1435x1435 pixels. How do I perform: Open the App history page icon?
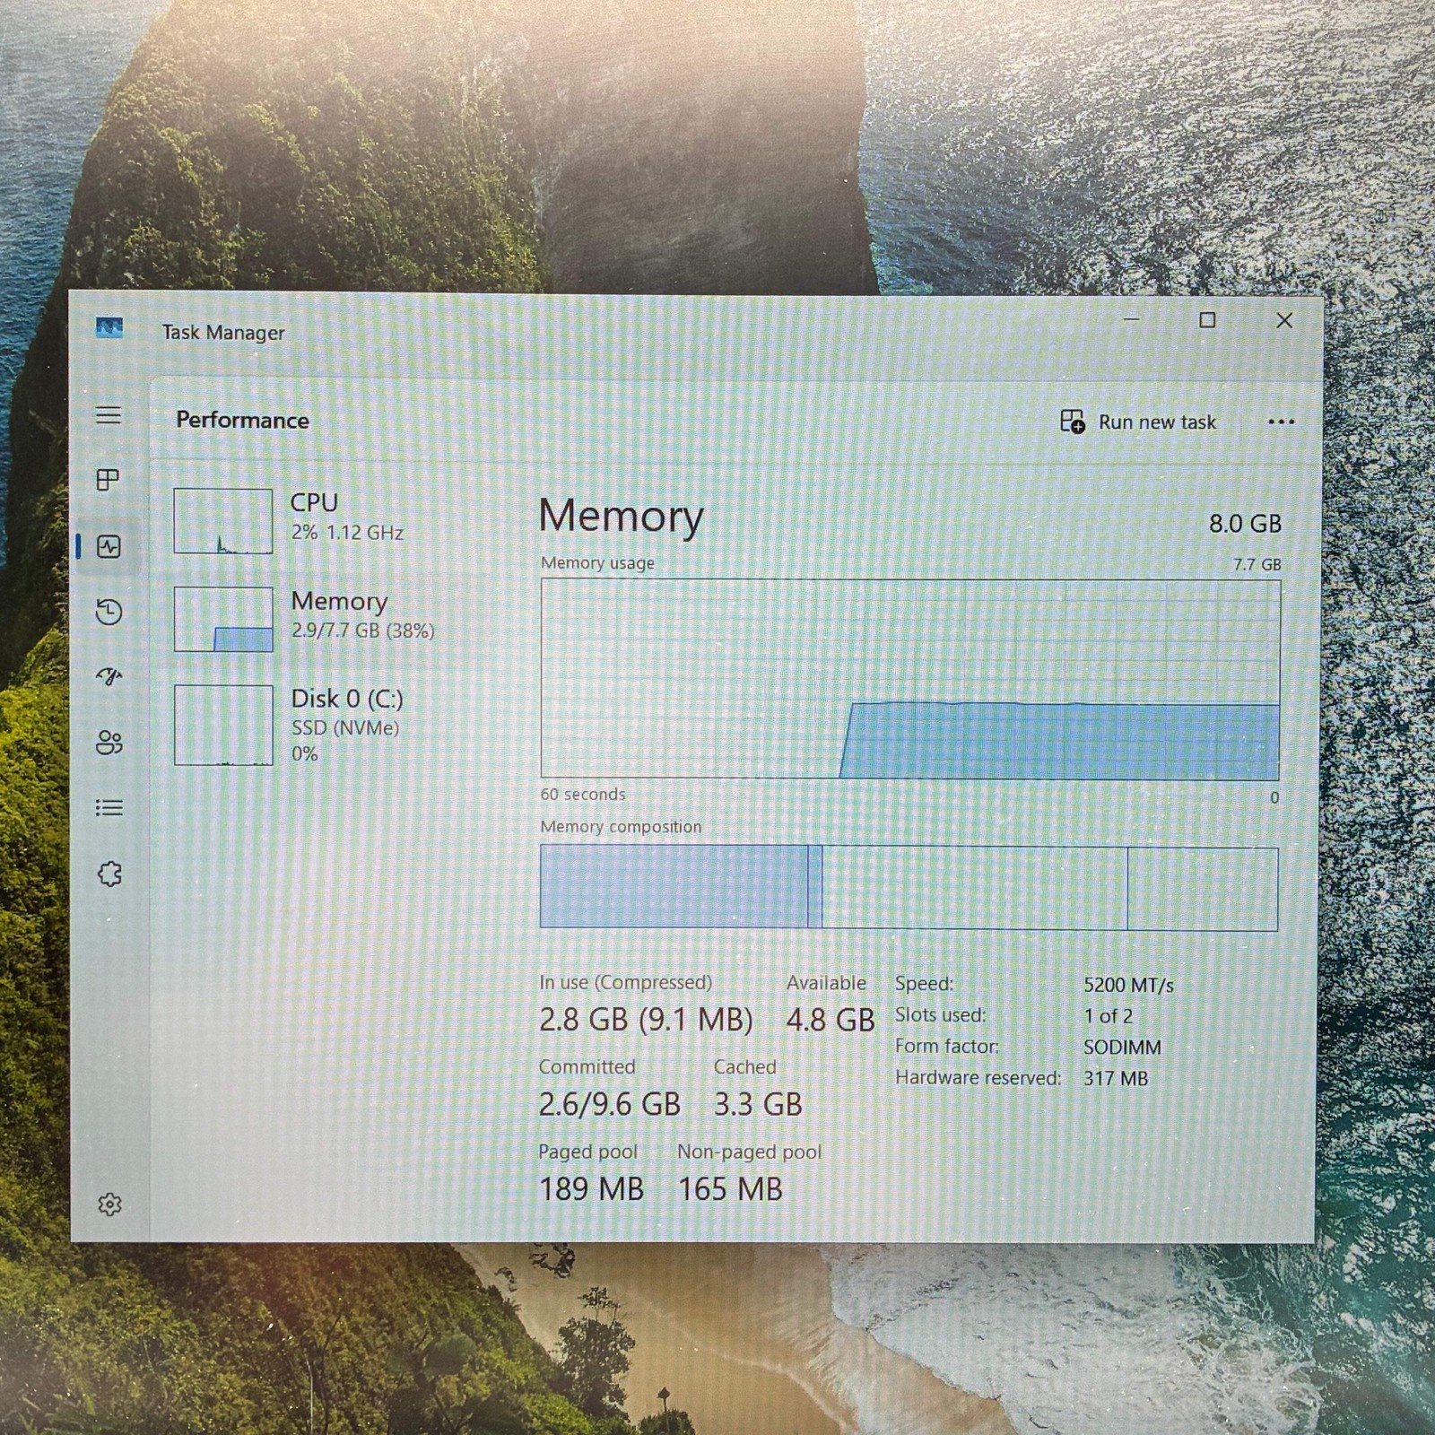109,612
